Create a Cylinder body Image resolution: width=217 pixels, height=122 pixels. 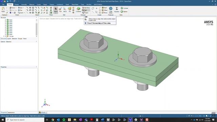point(124,8)
